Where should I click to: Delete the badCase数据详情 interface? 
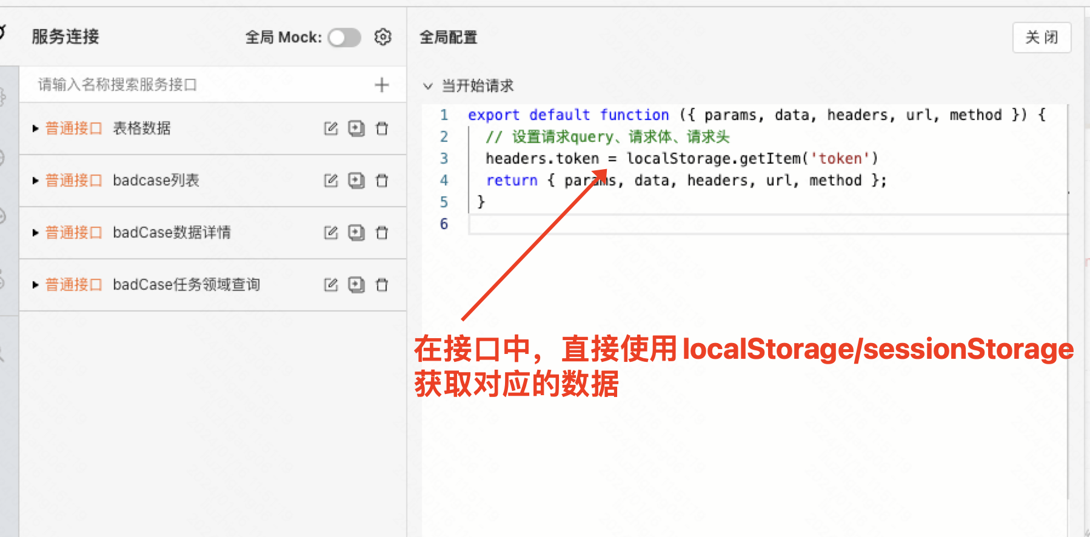pyautogui.click(x=382, y=233)
